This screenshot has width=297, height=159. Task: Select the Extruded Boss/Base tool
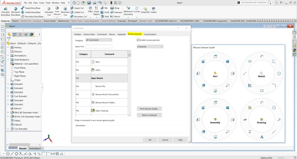click(6, 12)
